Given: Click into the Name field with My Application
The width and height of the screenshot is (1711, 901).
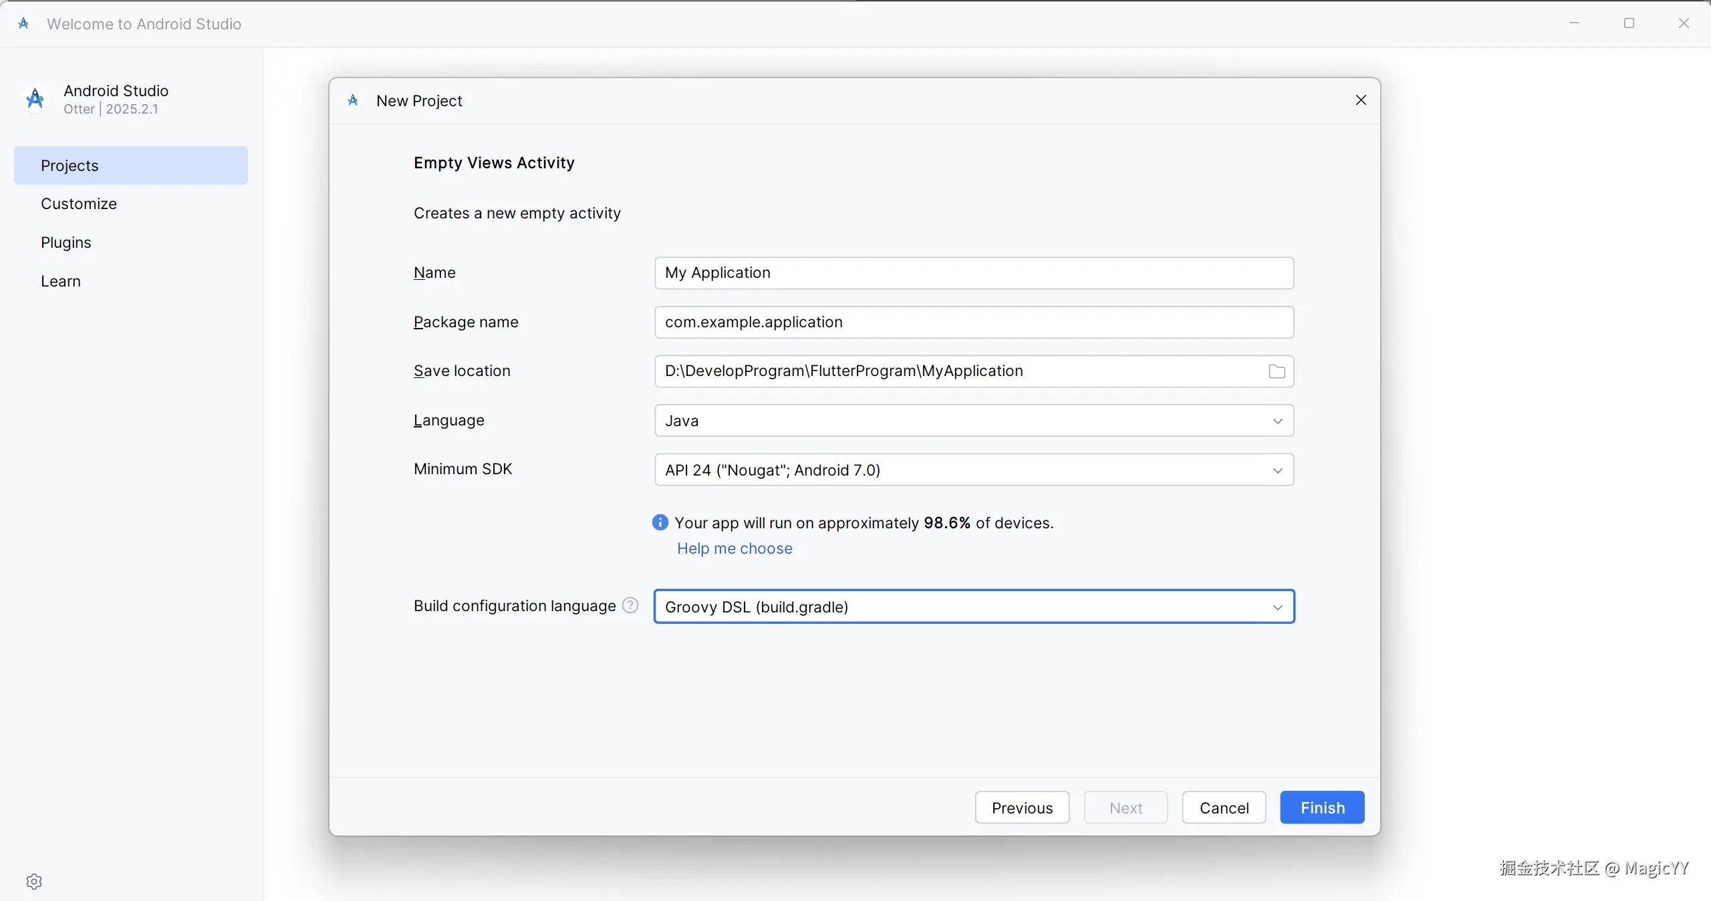Looking at the screenshot, I should [x=973, y=273].
